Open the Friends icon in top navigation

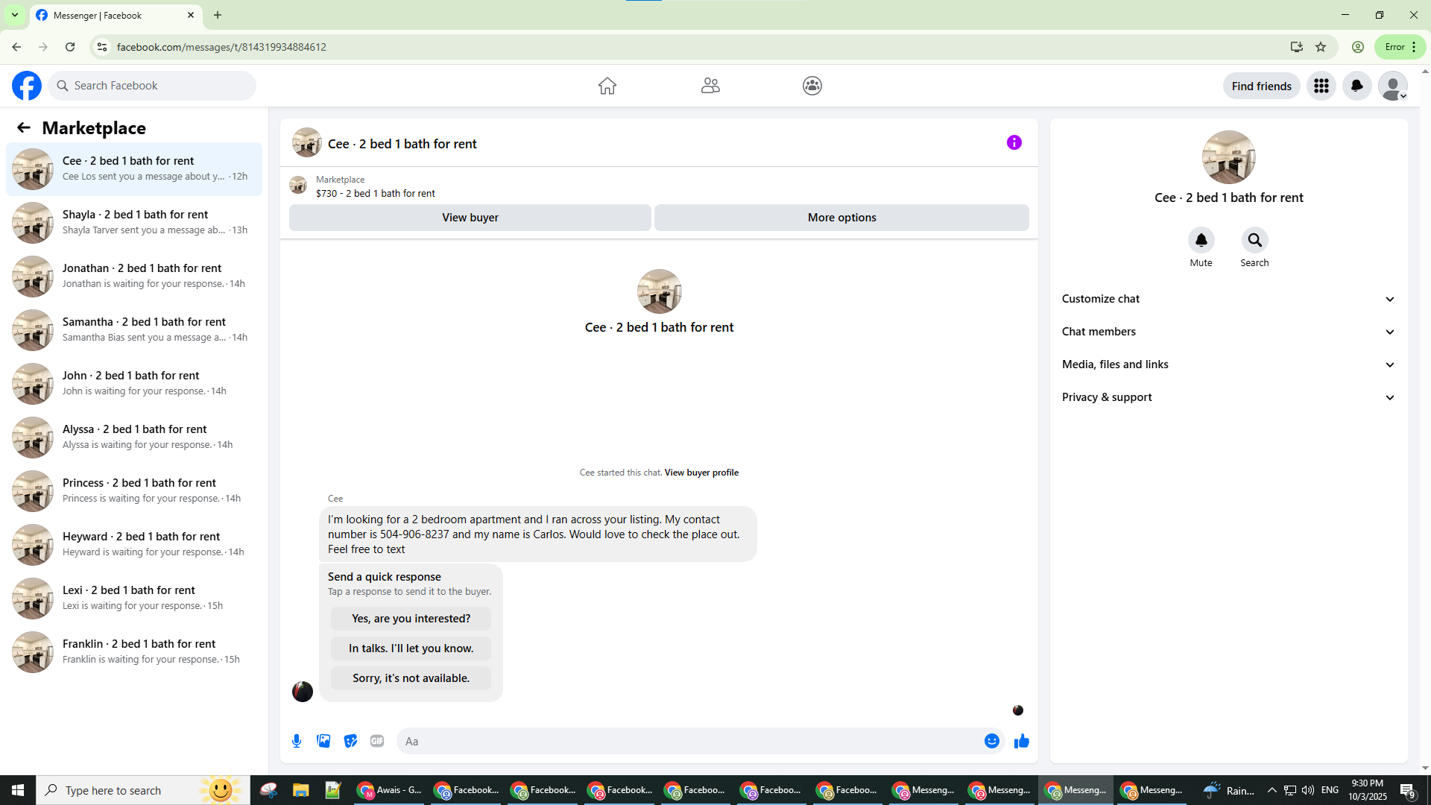tap(710, 86)
